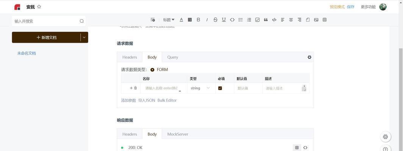
Task: Toggle the 必填 required checkbox
Action: coord(220,88)
